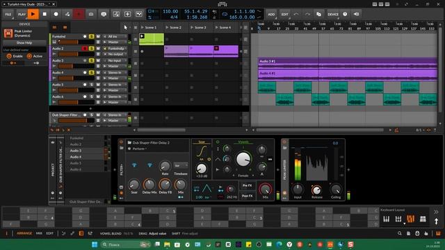
Task: Click the Delay FB knob
Action: [165, 185]
